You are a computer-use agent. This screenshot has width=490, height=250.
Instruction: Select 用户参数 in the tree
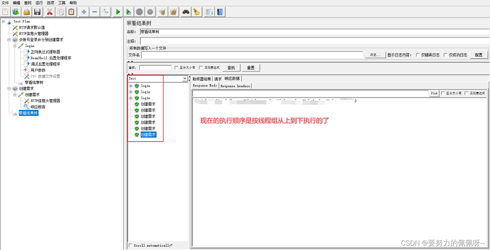(38, 70)
